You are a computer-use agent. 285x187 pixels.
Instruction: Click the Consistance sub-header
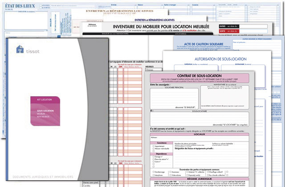162,143
